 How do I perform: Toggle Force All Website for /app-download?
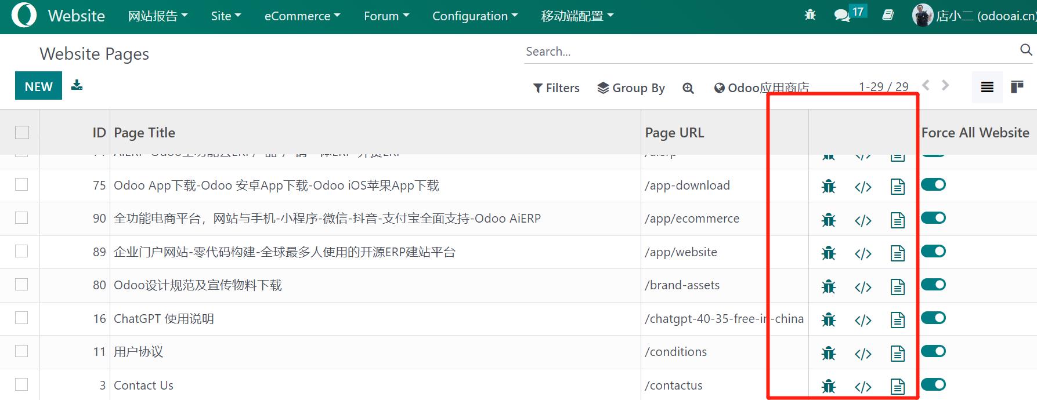coord(934,184)
